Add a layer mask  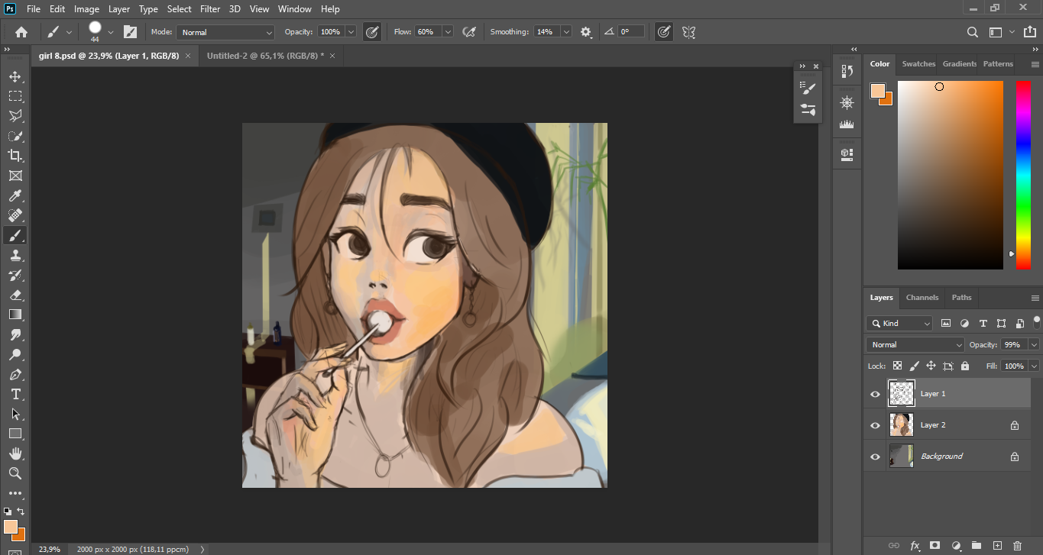pyautogui.click(x=934, y=545)
